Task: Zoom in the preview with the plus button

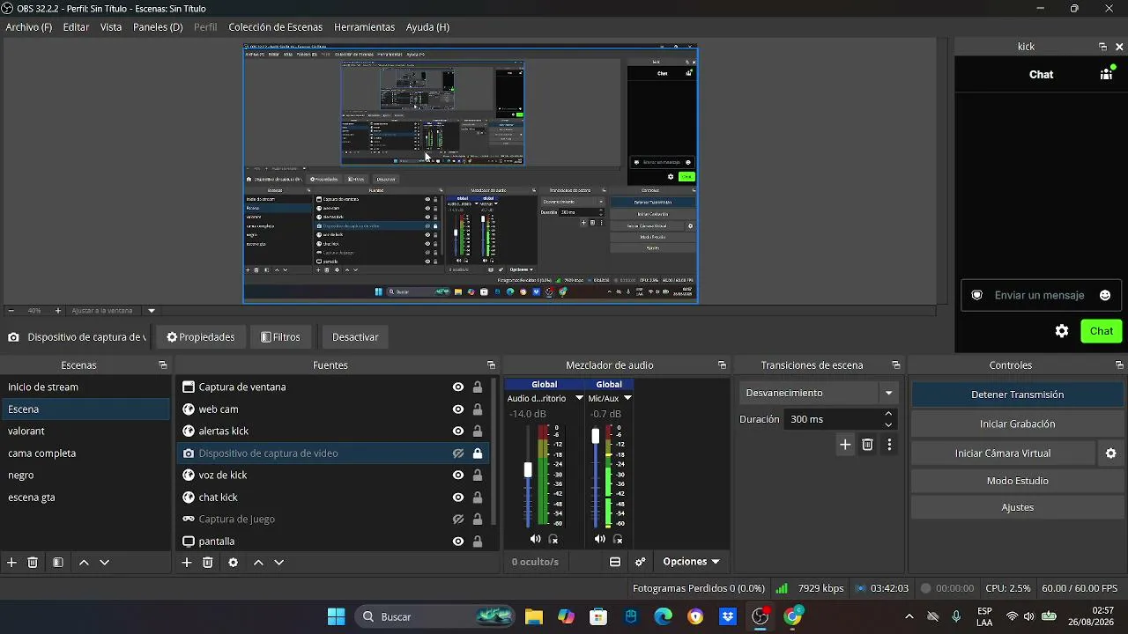Action: coord(58,311)
